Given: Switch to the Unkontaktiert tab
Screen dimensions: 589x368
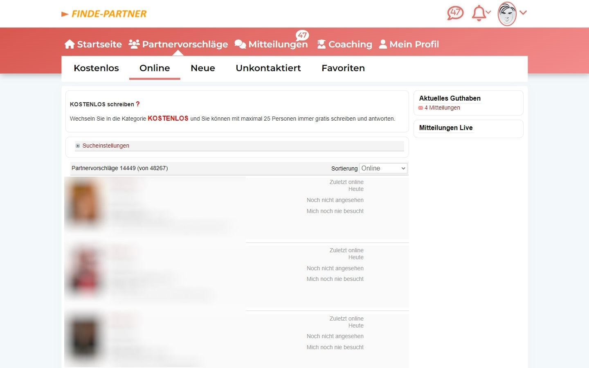Looking at the screenshot, I should point(268,68).
